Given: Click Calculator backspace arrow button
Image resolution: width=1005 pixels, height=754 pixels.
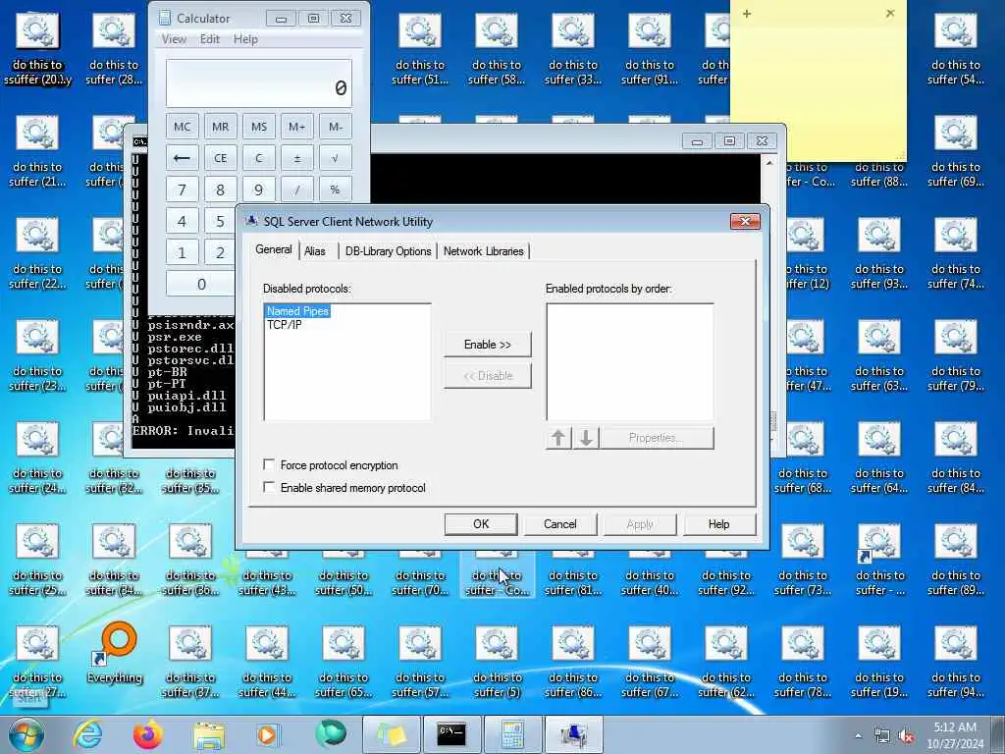Looking at the screenshot, I should (x=182, y=158).
